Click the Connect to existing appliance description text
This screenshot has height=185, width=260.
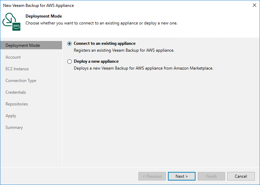coord(124,50)
